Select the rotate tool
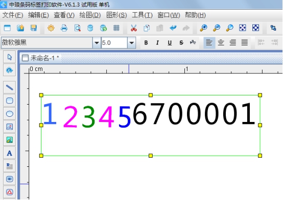 (9, 70)
